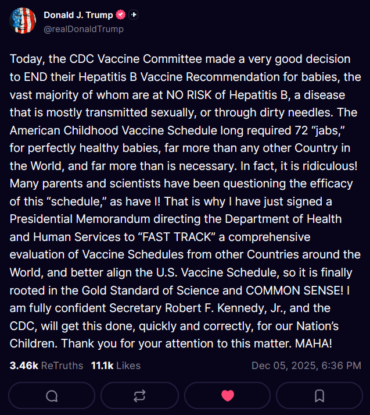Visit the @realDonaldTrump handle

click(84, 29)
